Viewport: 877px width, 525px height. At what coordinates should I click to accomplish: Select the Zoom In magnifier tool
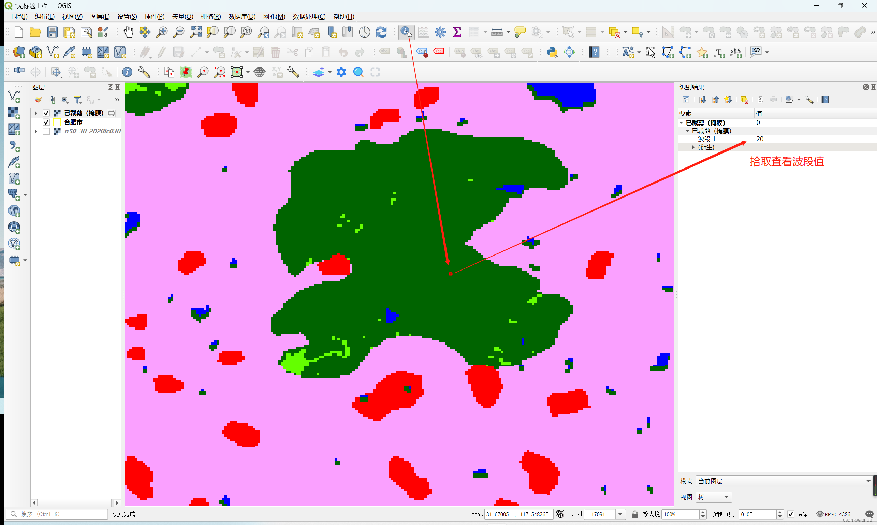[162, 32]
